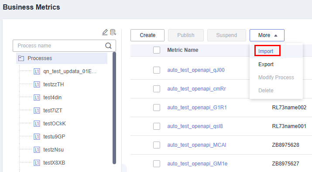Click the edit pencil icon above process search
312x172 pixels.
(105, 32)
